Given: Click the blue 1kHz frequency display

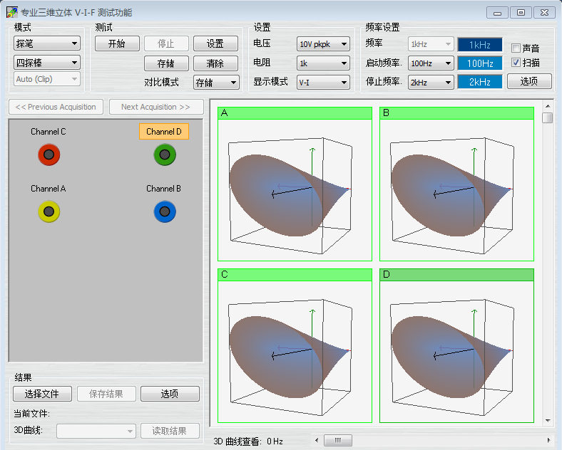Looking at the screenshot, I should click(x=480, y=45).
